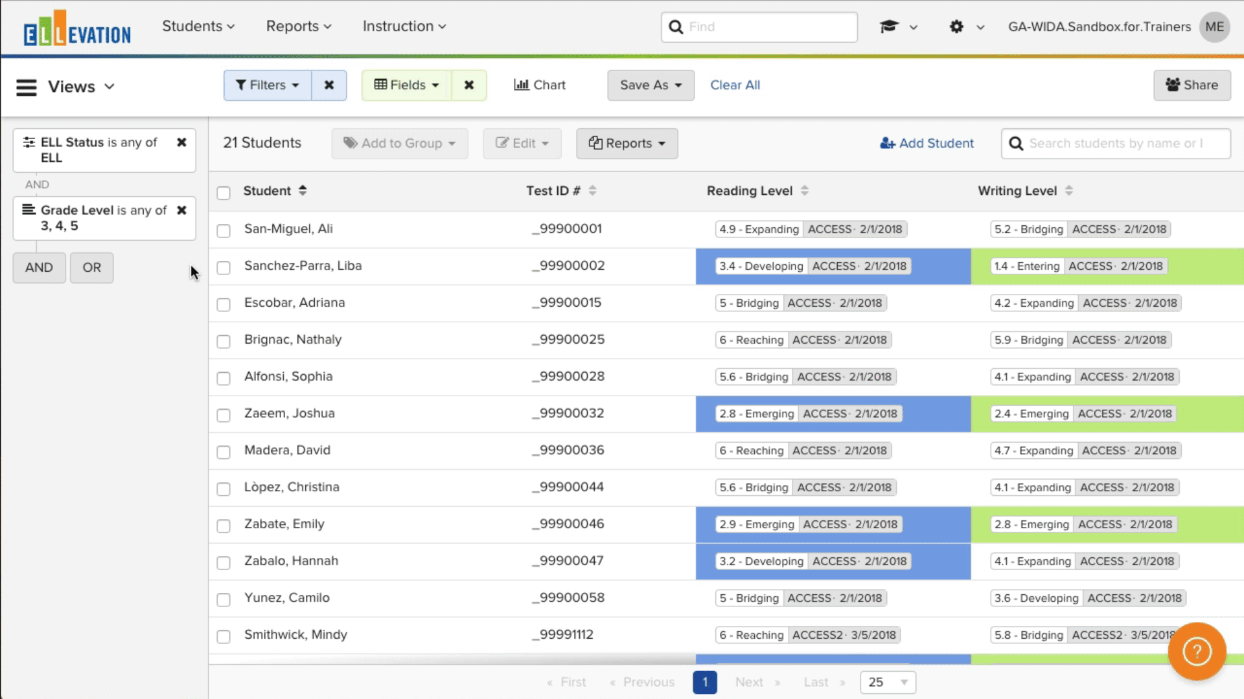Check the box for Escobar, Adriana
The height and width of the screenshot is (699, 1244).
pos(224,304)
